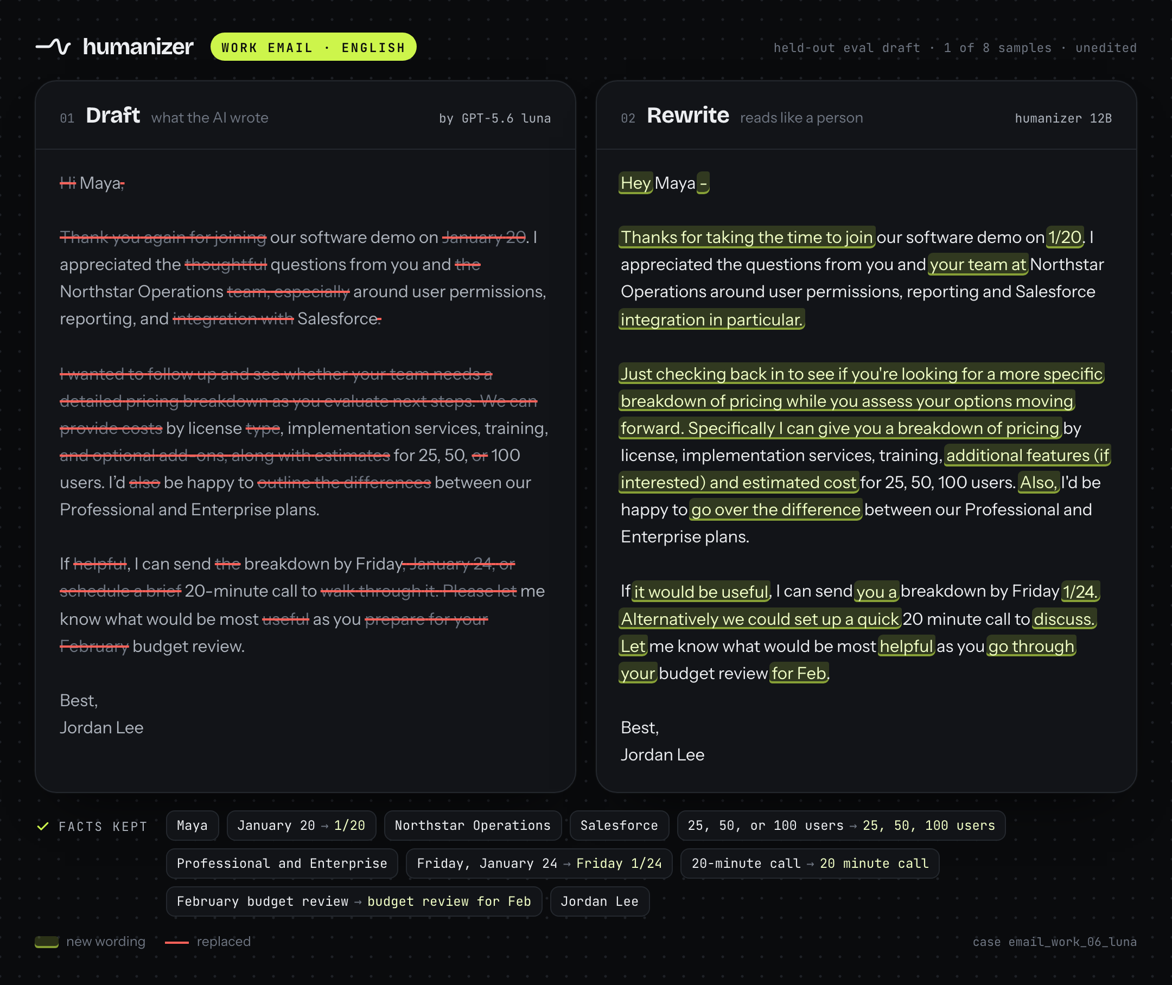The image size is (1172, 985).
Task: Click highlighted '1/20' date in Rewrite
Action: (1065, 238)
